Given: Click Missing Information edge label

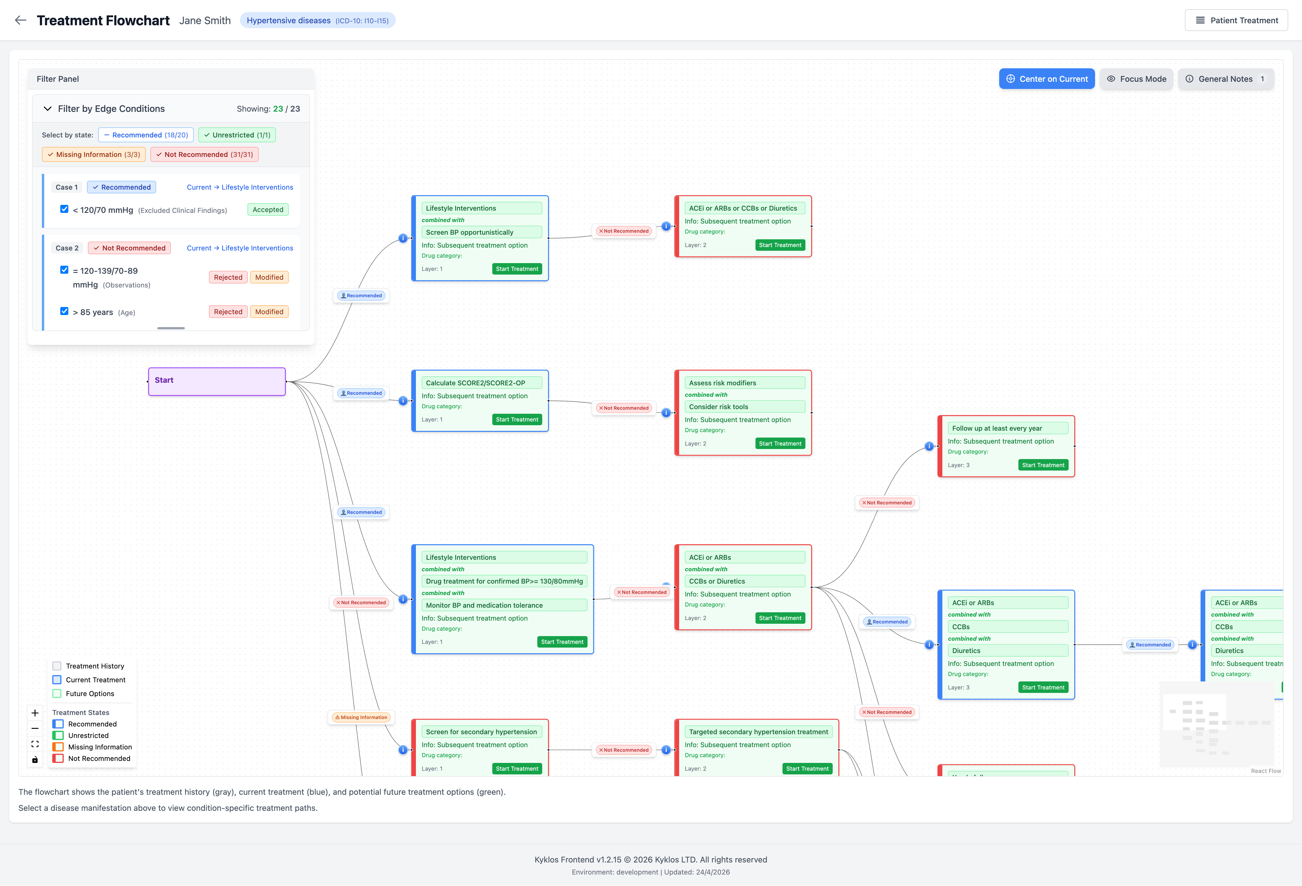Looking at the screenshot, I should click(361, 717).
